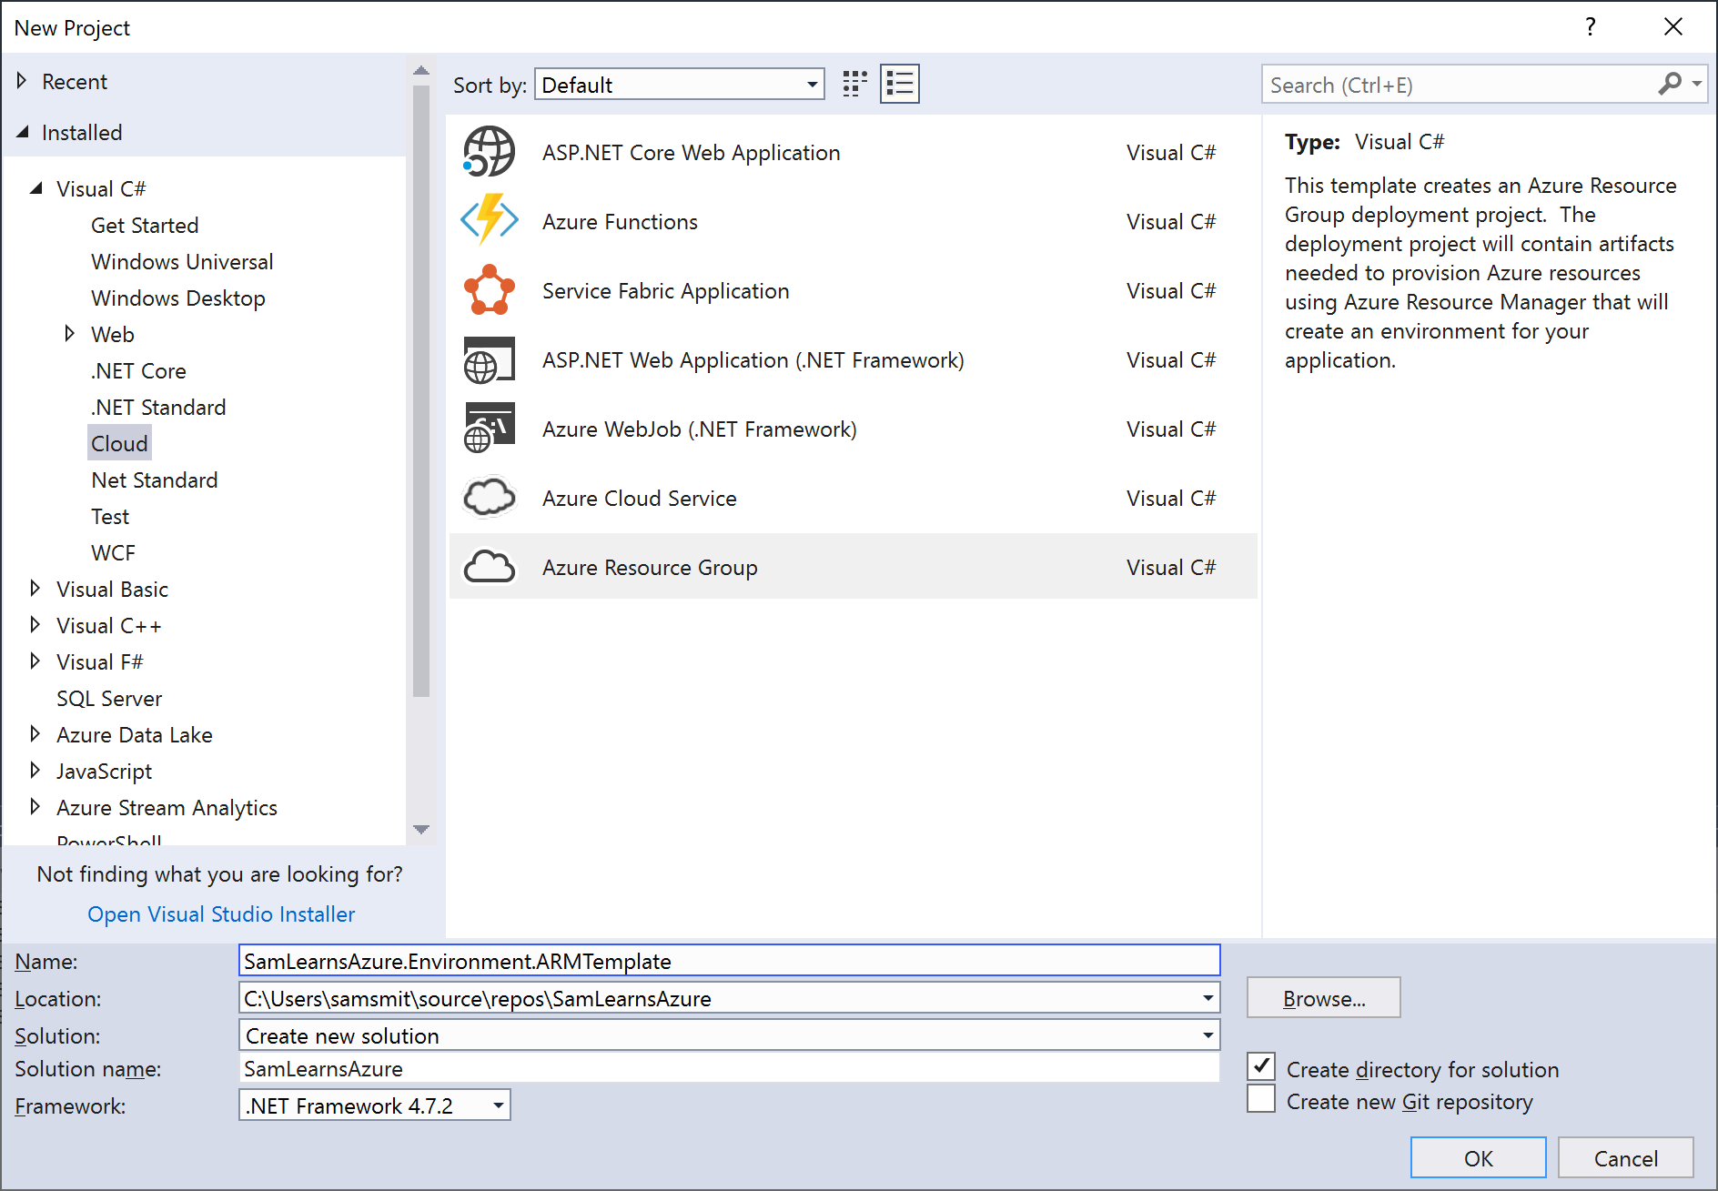This screenshot has width=1718, height=1191.
Task: Select the Azure Resource Group cloud icon
Action: [x=489, y=567]
